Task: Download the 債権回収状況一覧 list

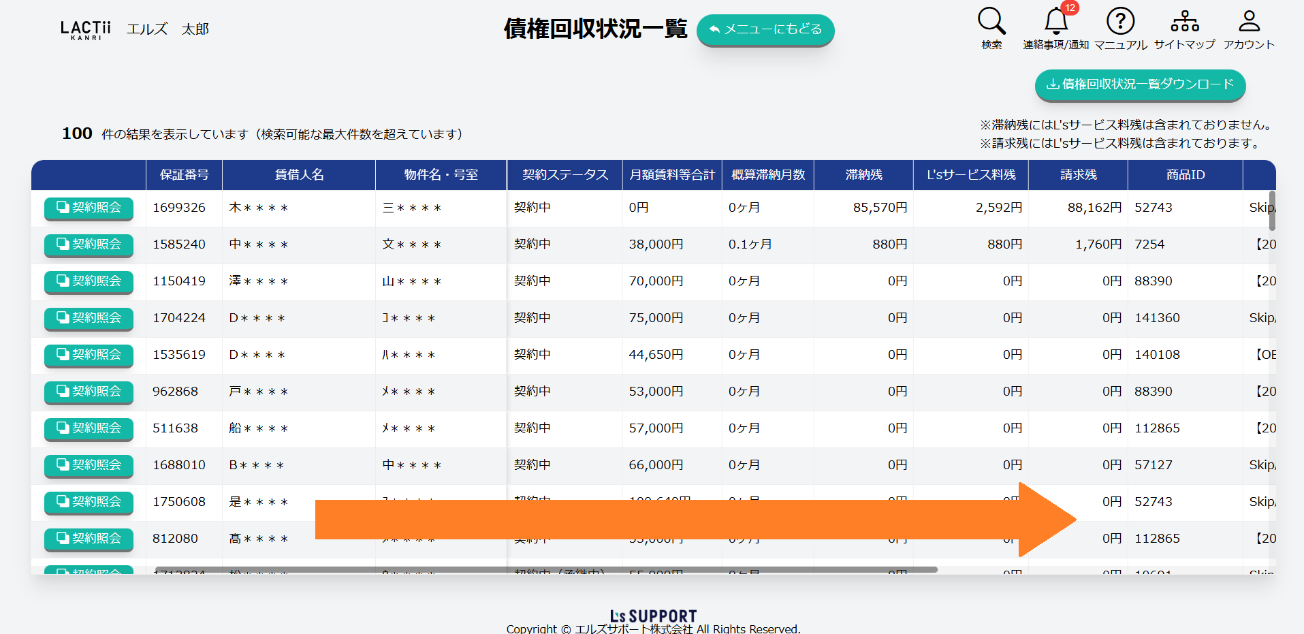Action: click(1140, 84)
